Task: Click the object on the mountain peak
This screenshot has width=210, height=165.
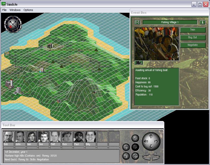Action: (93, 92)
